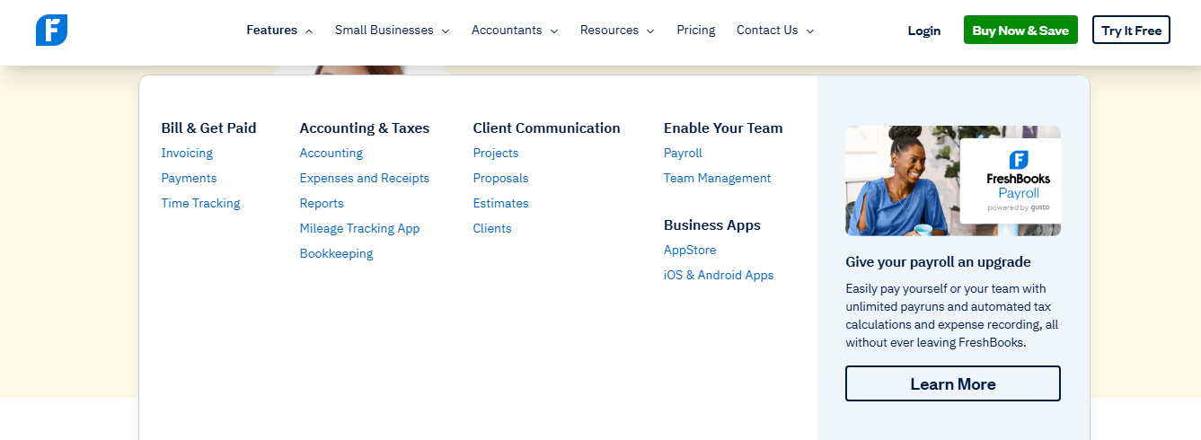This screenshot has width=1201, height=440.
Task: Click the Business Apps heading
Action: click(x=712, y=224)
